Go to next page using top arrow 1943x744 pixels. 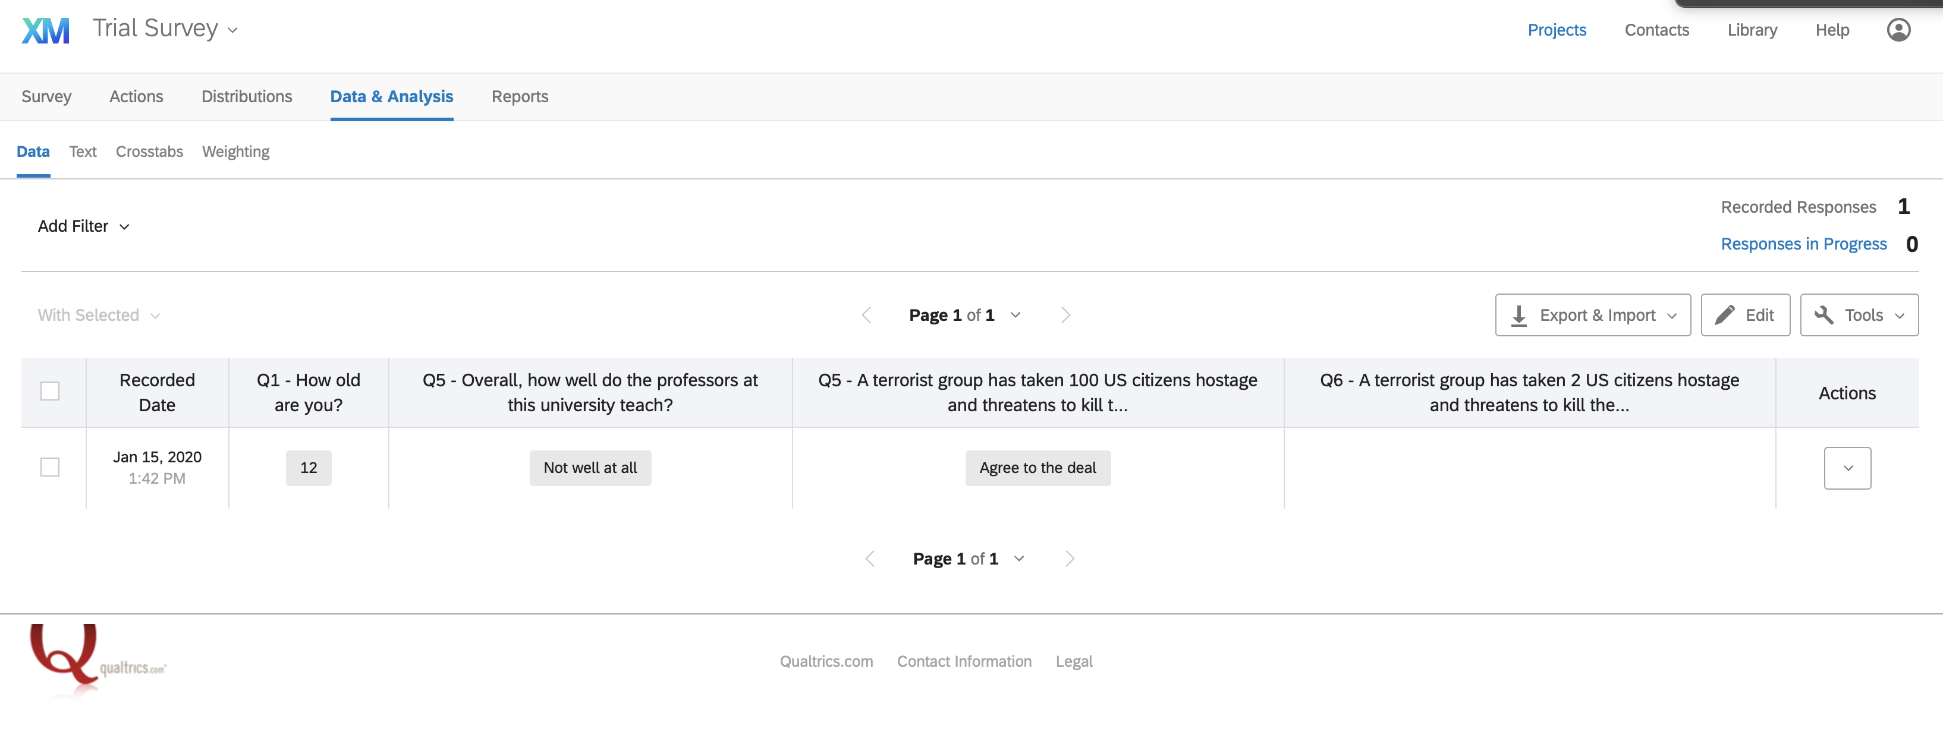click(x=1065, y=315)
